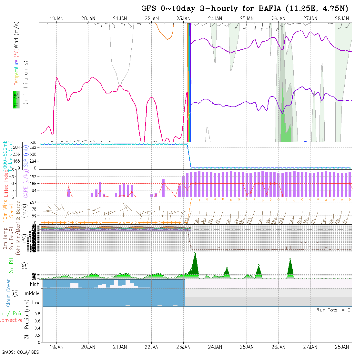Viewport: 355px width, 355px height.
Task: Click the 'Temperature (°C)' axis title
Action: click(x=16, y=67)
